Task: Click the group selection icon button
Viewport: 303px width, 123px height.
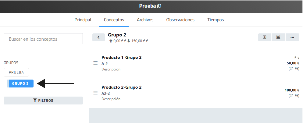Action: [x=278, y=37]
